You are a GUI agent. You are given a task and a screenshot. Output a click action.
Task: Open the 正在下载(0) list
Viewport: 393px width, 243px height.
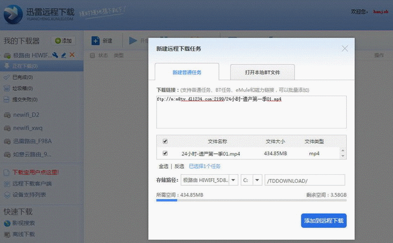point(42,66)
